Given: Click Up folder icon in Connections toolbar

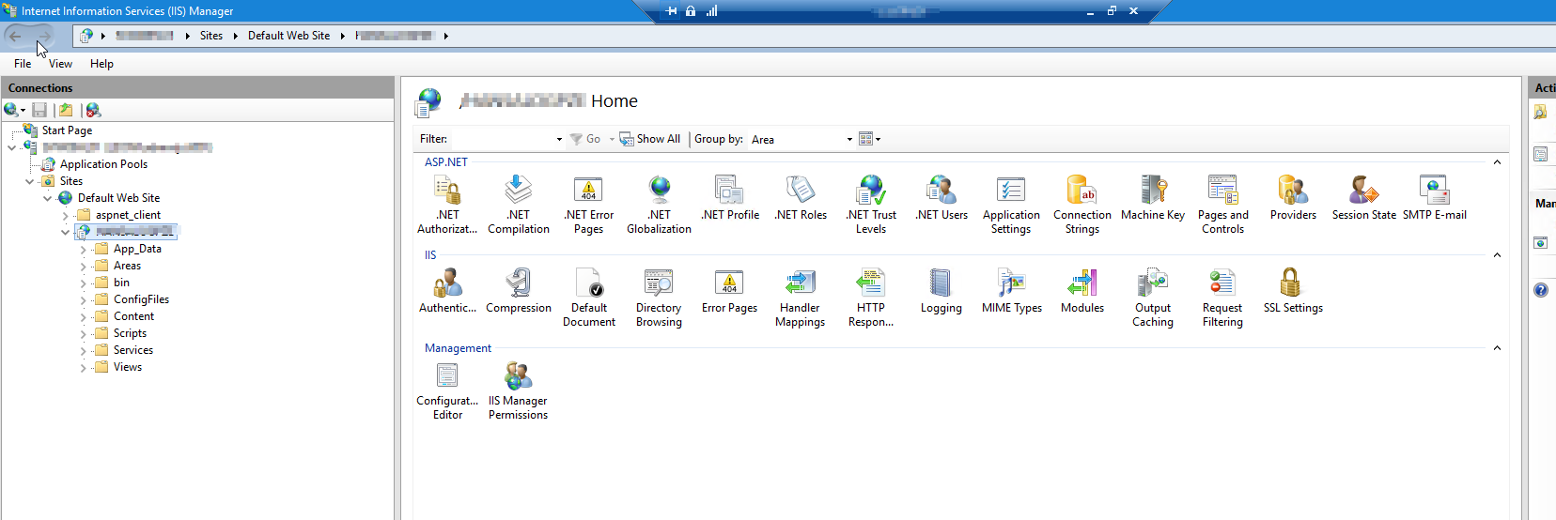Looking at the screenshot, I should coord(66,110).
